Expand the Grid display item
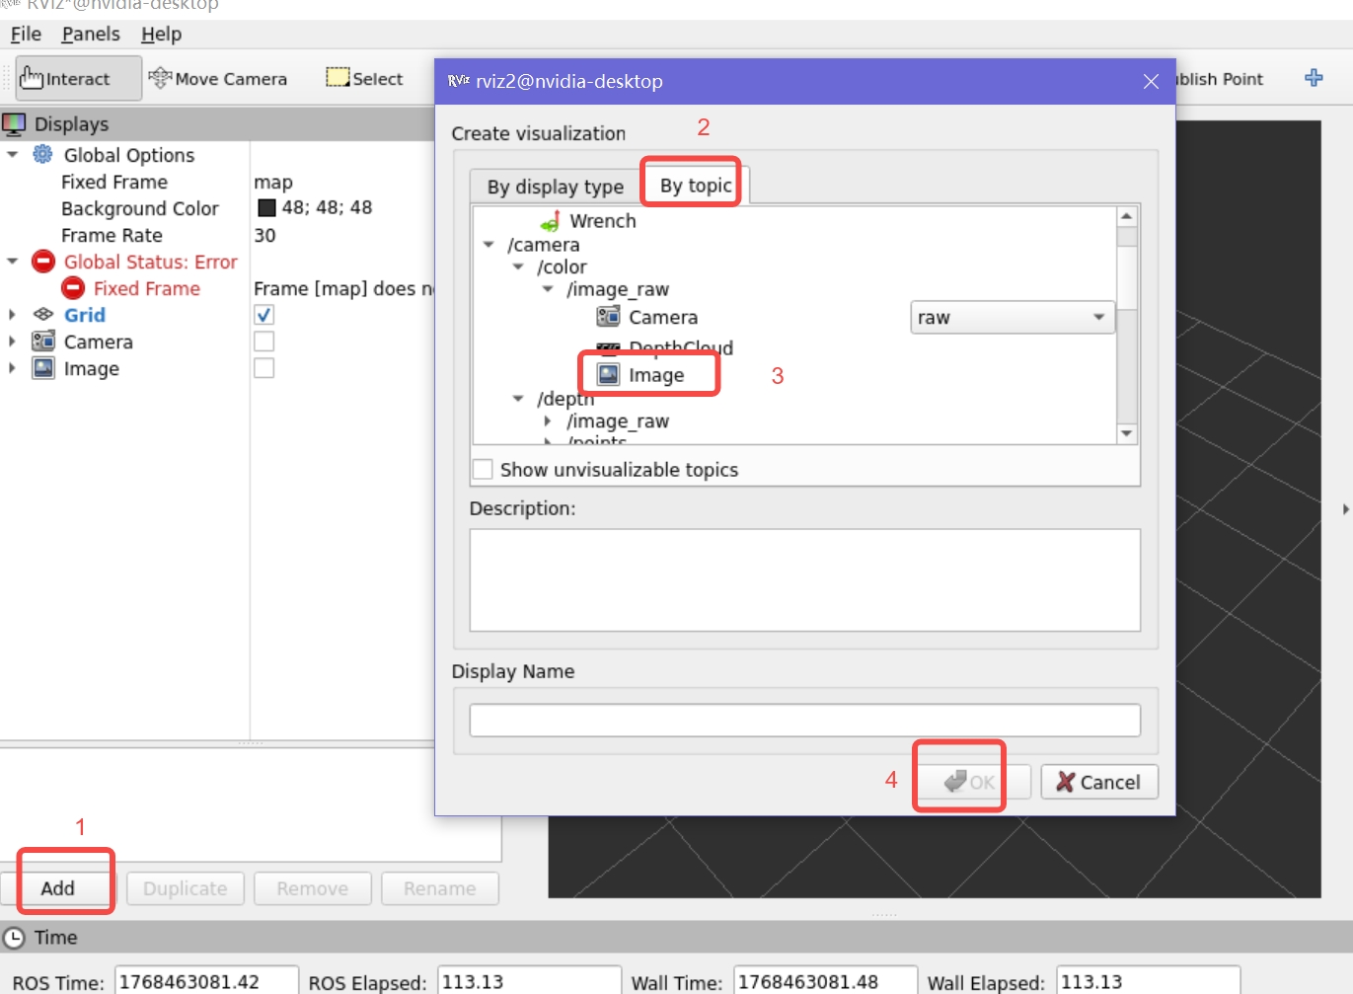Viewport: 1353px width, 994px height. [x=12, y=315]
